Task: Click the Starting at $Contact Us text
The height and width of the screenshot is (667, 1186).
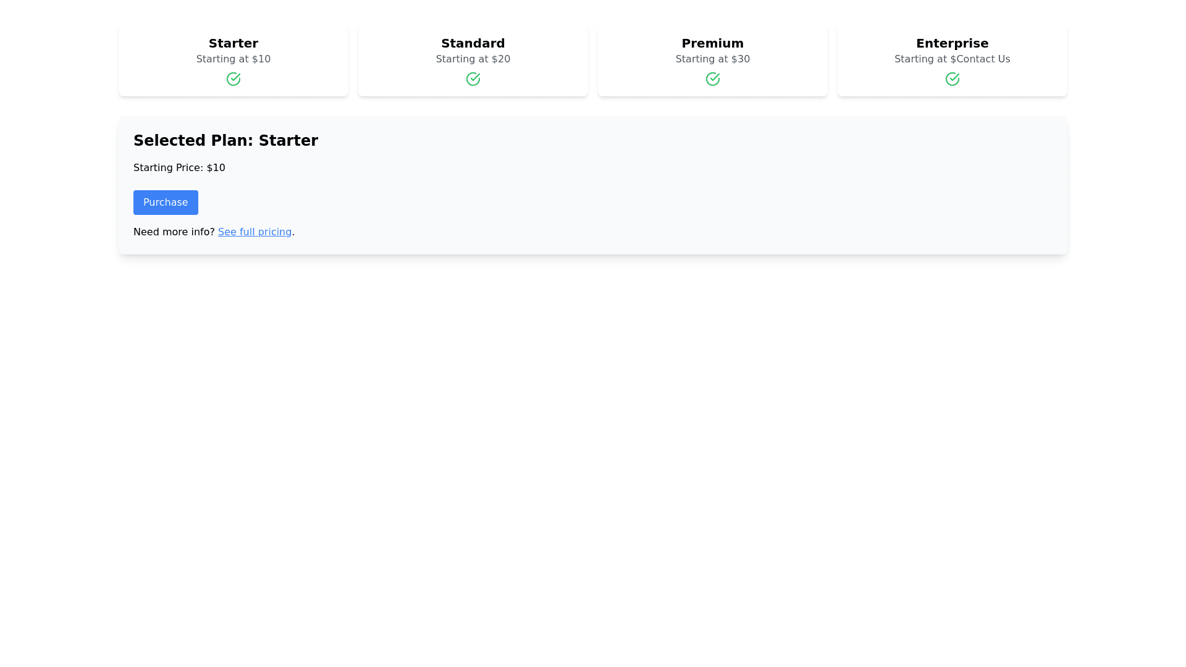Action: coord(952,59)
